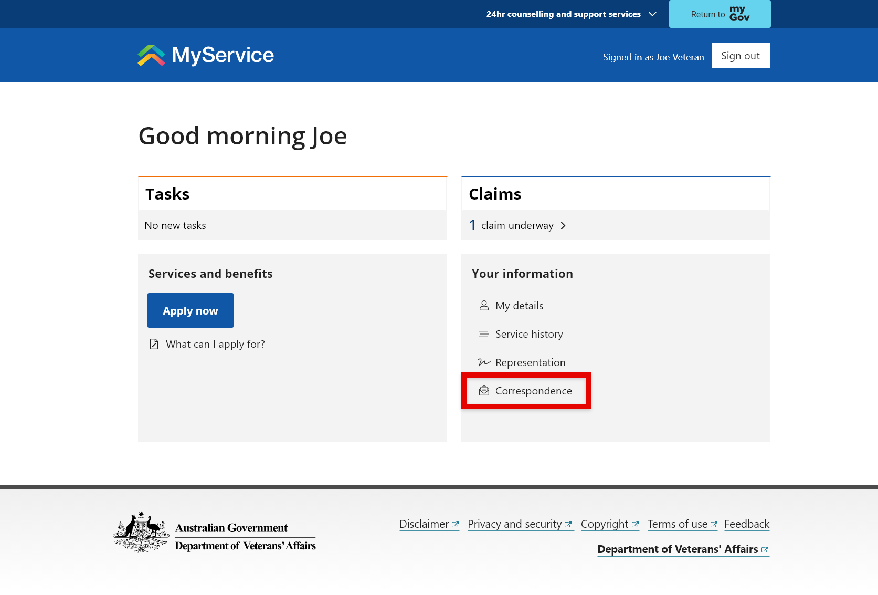The height and width of the screenshot is (595, 878).
Task: Click the Representation signature icon
Action: pos(484,362)
